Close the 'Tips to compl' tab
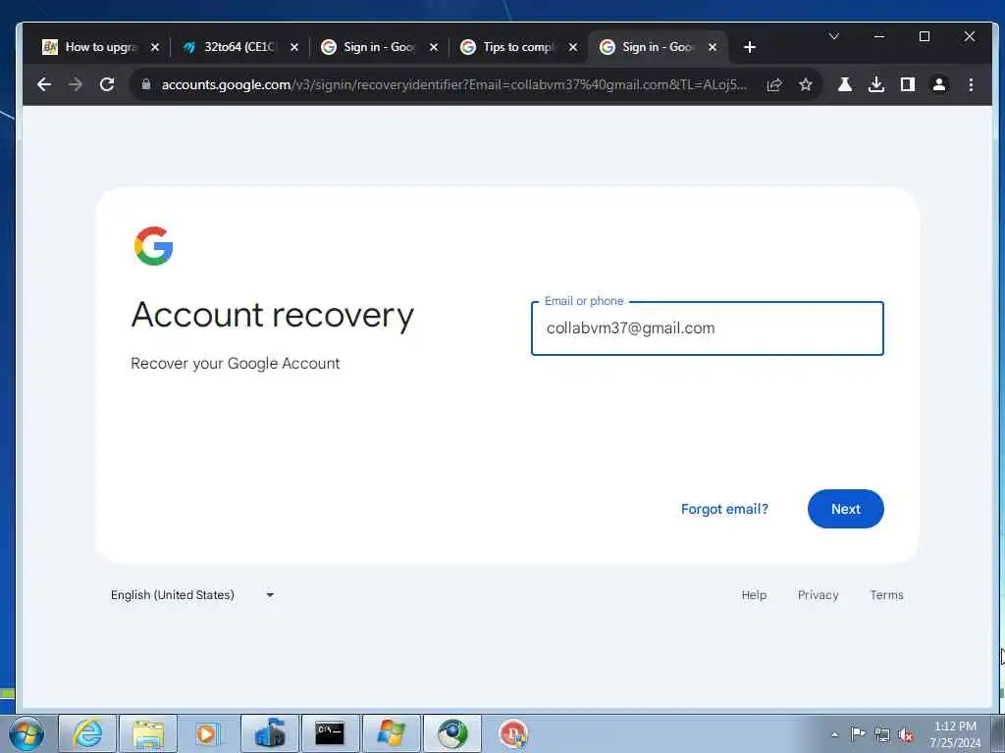1005x753 pixels. pos(573,47)
